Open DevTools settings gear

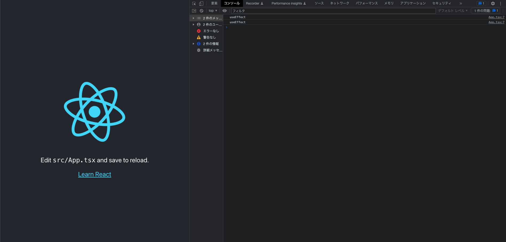coord(492,3)
